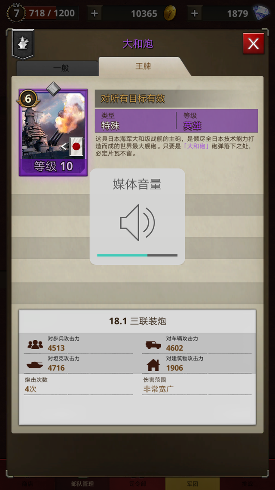Select the 王牌 tab
The height and width of the screenshot is (490, 275).
(x=144, y=66)
